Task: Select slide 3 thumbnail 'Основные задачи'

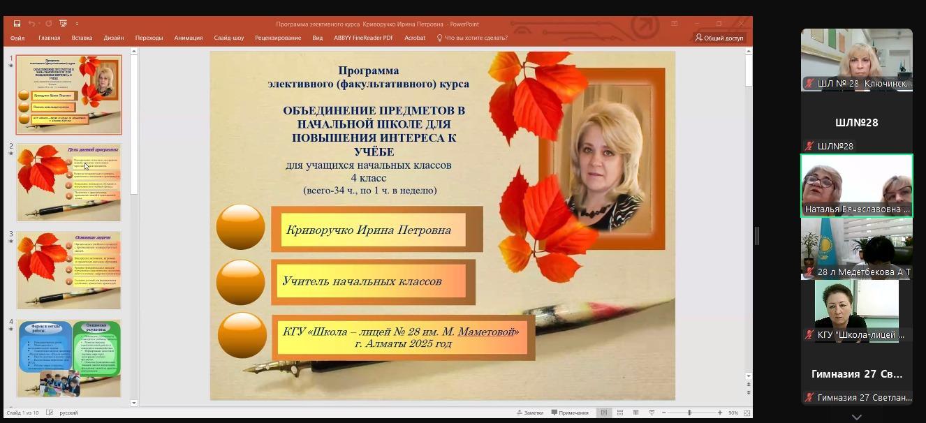Action: click(x=68, y=270)
